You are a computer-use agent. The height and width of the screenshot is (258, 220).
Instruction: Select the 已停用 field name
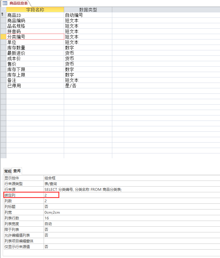coord(35,86)
